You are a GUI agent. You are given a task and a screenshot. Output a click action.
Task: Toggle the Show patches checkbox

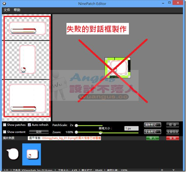coord(5,125)
